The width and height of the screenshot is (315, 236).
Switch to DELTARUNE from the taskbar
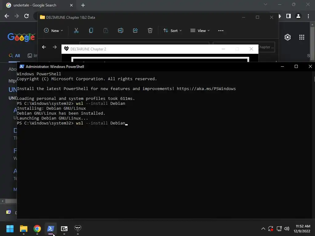(x=78, y=229)
